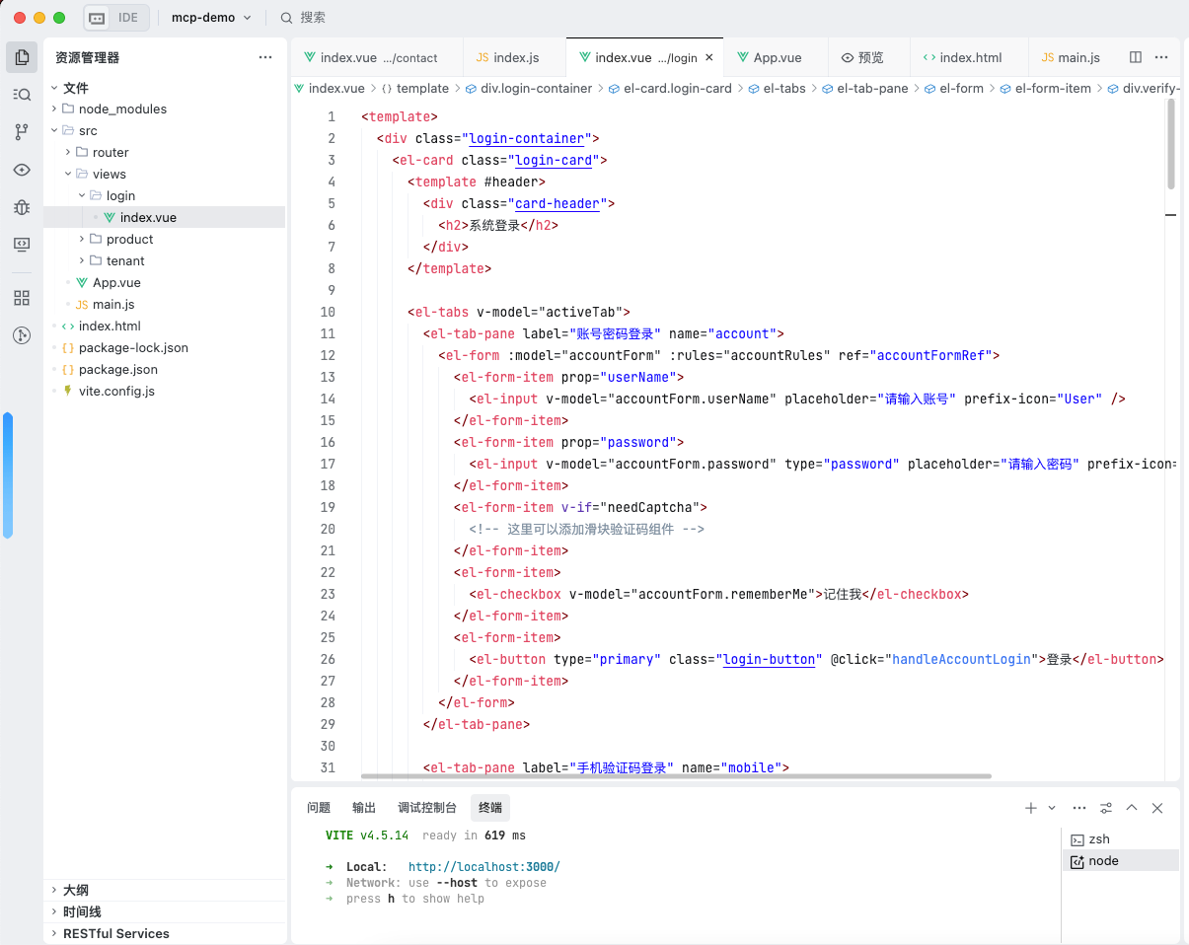
Task: Open the 资源管理器 more actions menu
Action: (265, 57)
